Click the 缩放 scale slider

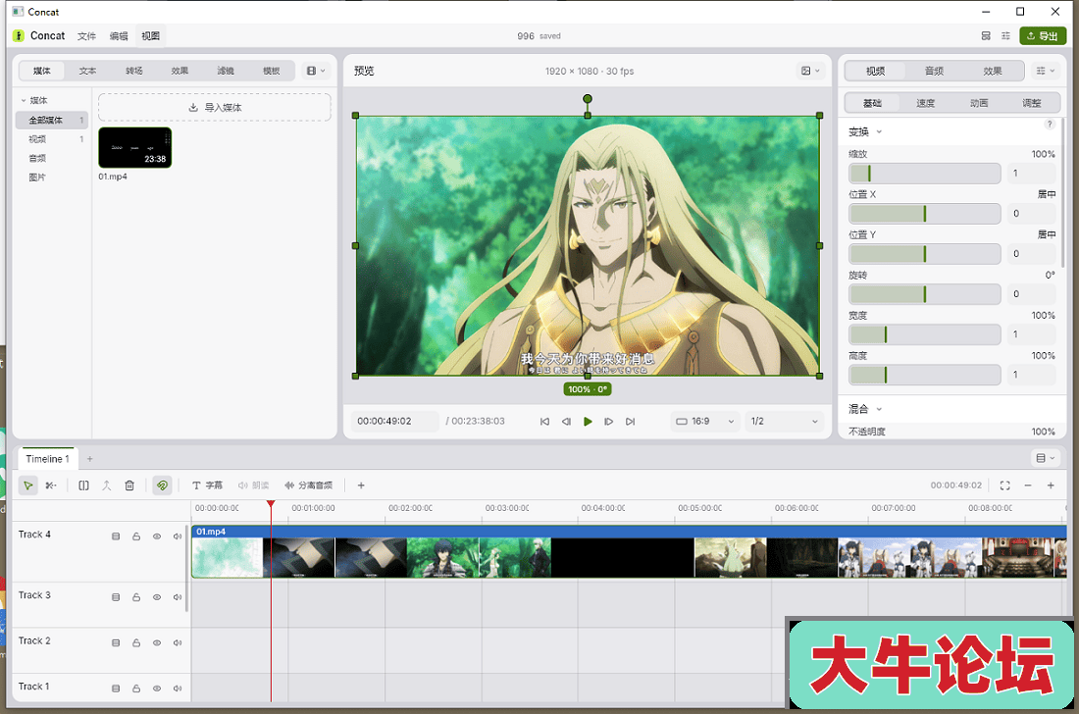(x=924, y=174)
